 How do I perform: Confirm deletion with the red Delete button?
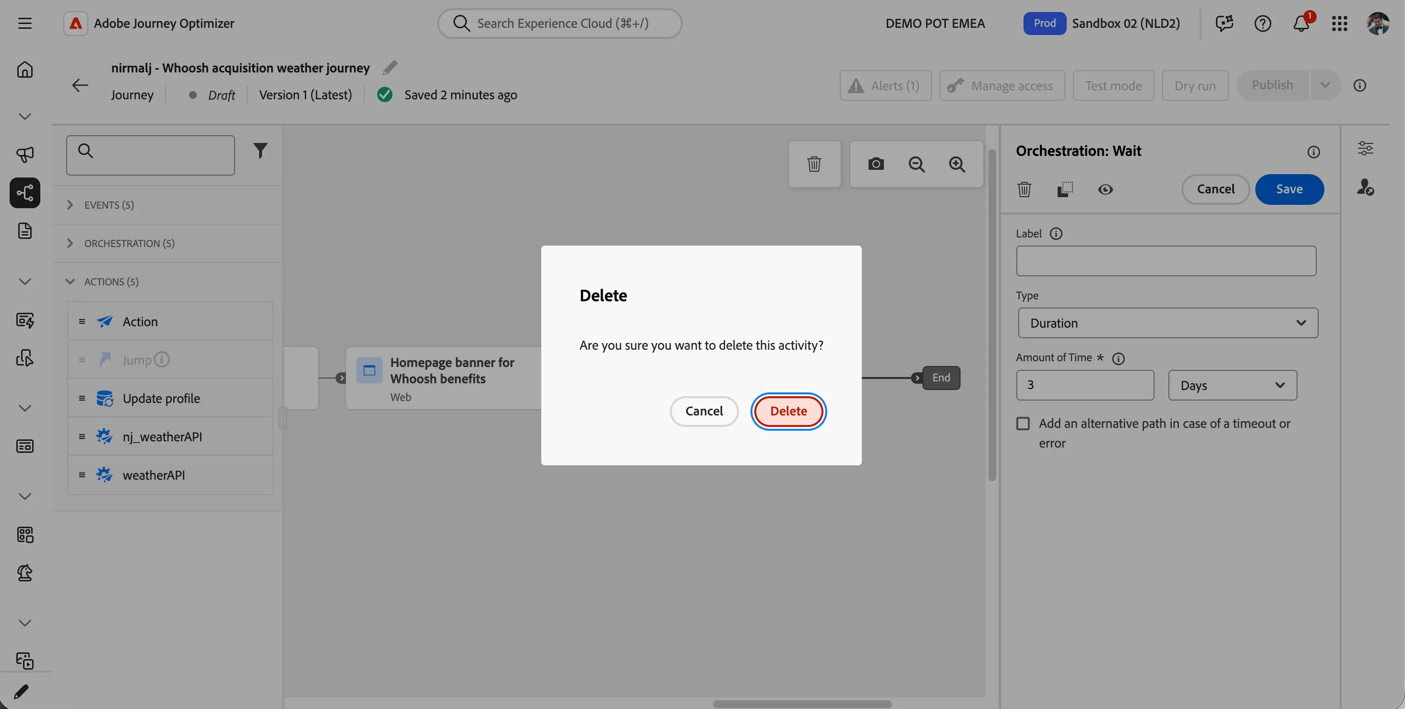[788, 411]
